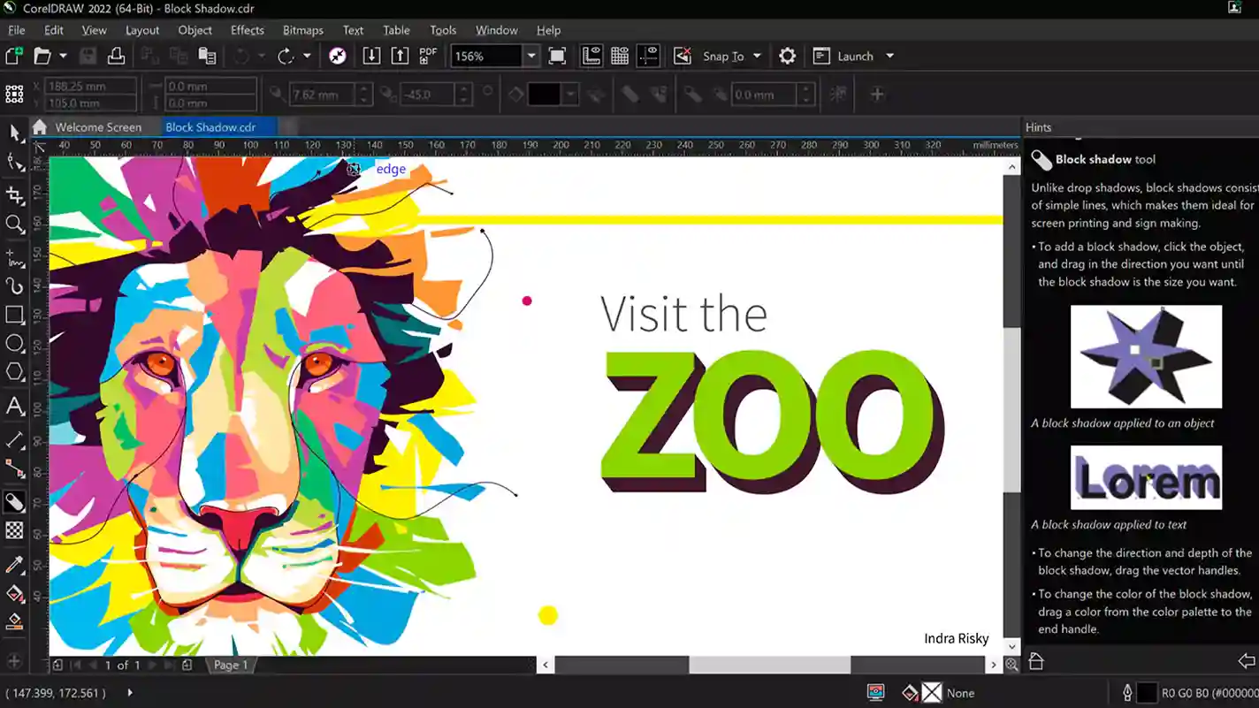Viewport: 1259px width, 708px height.
Task: Open the Object menu
Action: tap(195, 30)
